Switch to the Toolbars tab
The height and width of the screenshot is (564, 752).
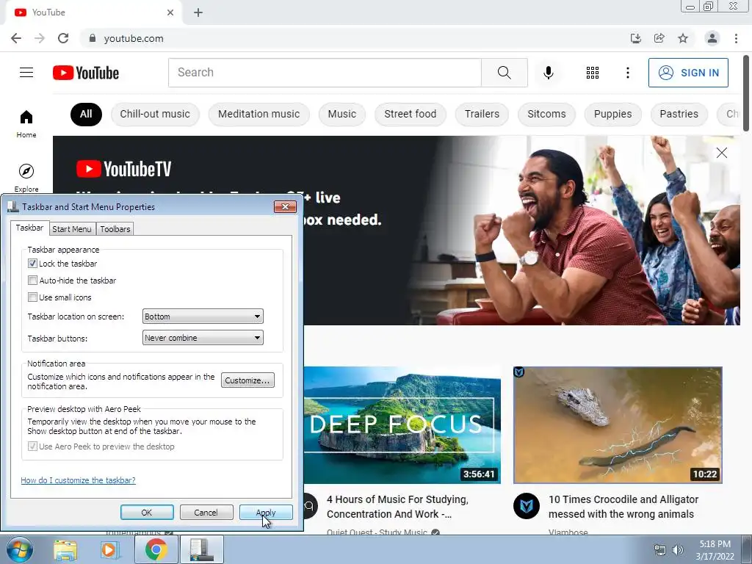click(115, 229)
